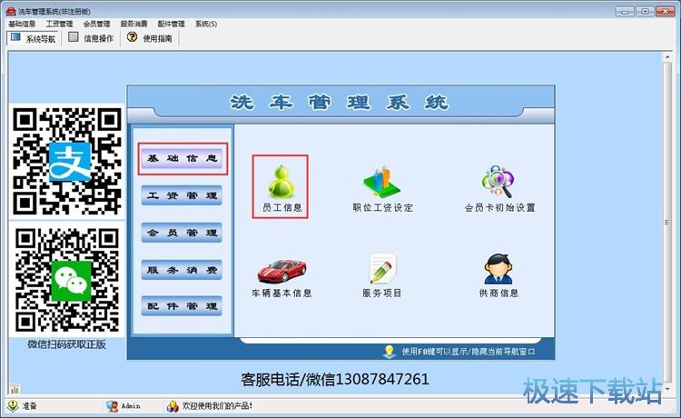
Task: Open the 工资管理 menu in menu bar
Action: pyautogui.click(x=60, y=24)
